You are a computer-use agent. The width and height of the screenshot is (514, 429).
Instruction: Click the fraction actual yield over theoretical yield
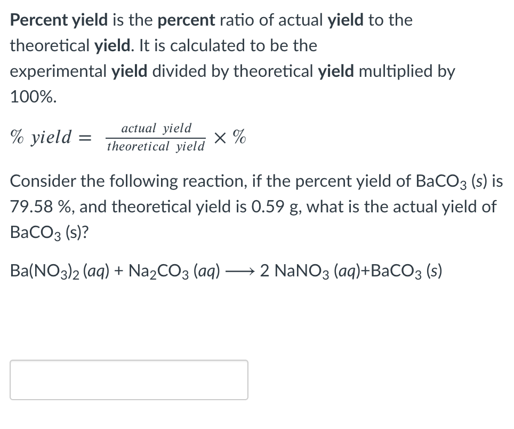156,137
